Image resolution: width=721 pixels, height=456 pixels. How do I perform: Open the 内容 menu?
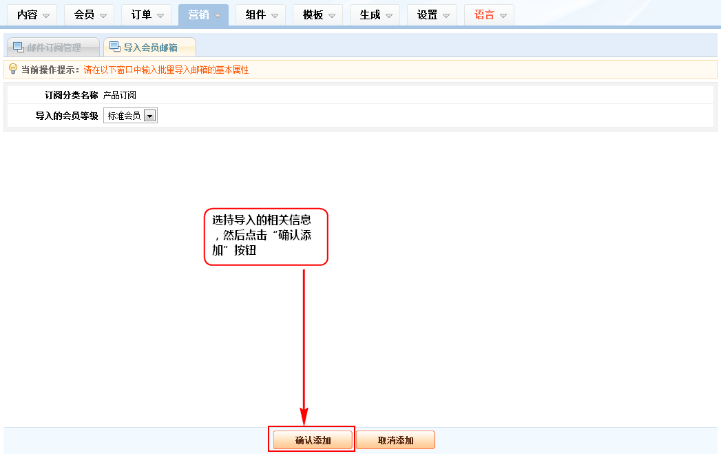(x=32, y=14)
